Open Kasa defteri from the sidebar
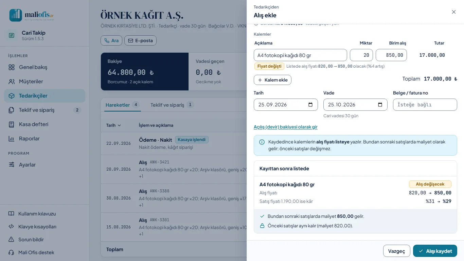Viewport: 464px width, 261px height. tap(44, 124)
